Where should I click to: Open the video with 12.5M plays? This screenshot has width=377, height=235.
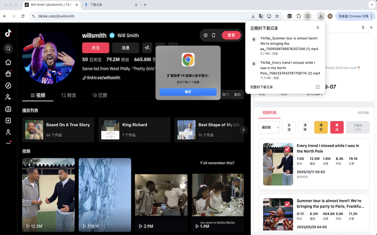coord(49,195)
